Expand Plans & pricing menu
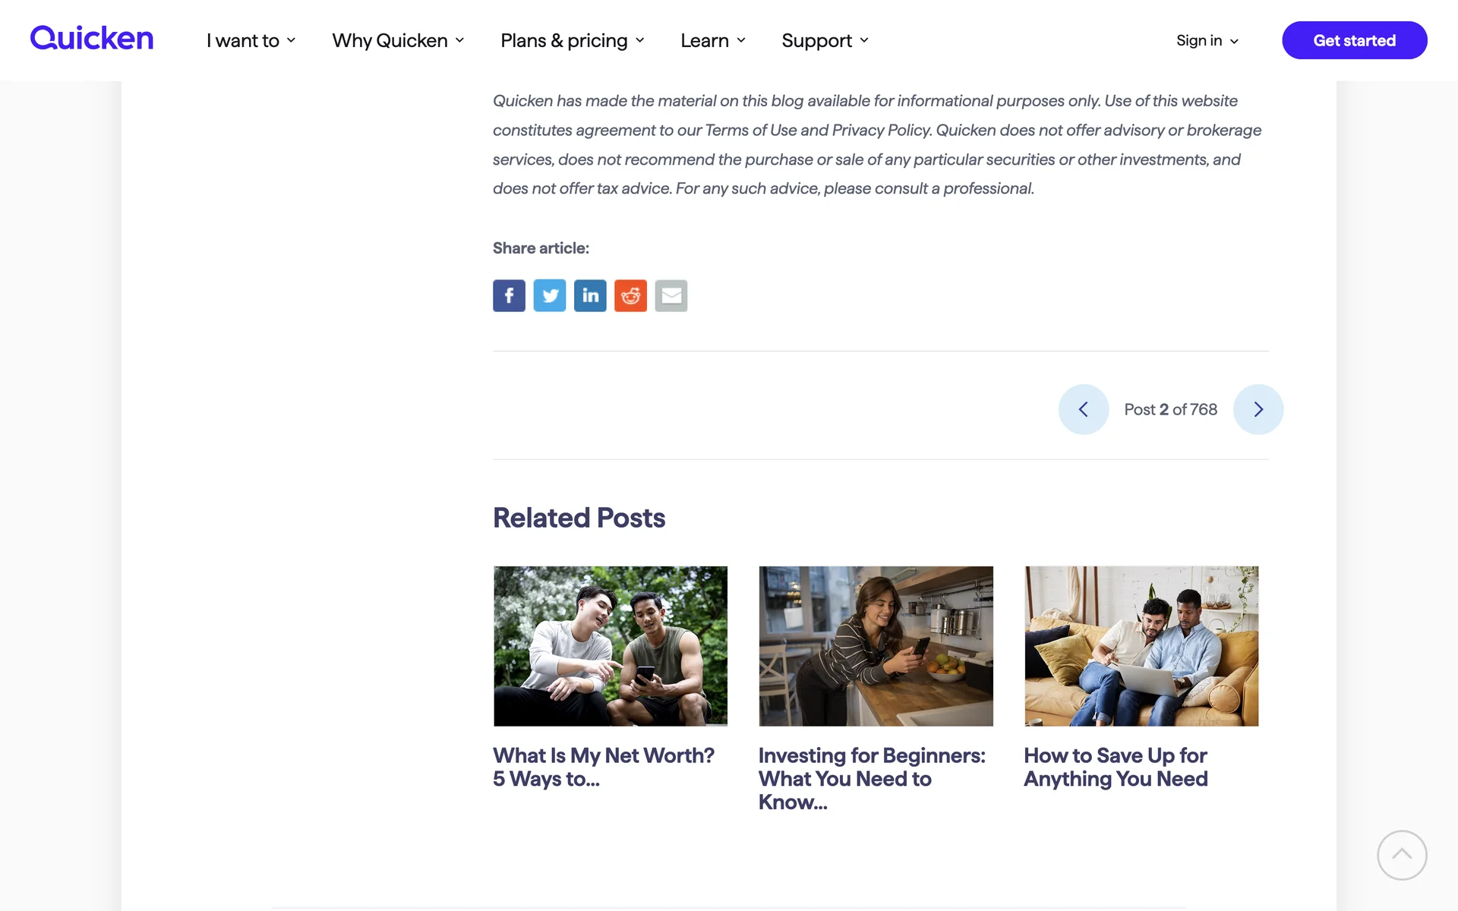Image resolution: width=1458 pixels, height=911 pixels. 573,40
